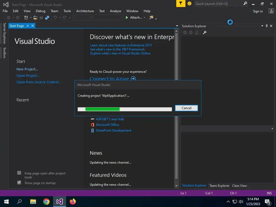
Task: Pin the Solution Explorer with auto-hide pushpin
Action: click(x=267, y=26)
